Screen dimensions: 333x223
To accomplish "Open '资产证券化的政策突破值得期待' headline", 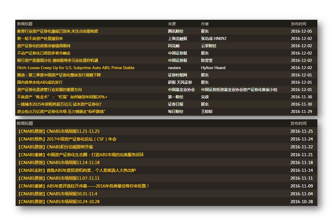I will (x=44, y=46).
